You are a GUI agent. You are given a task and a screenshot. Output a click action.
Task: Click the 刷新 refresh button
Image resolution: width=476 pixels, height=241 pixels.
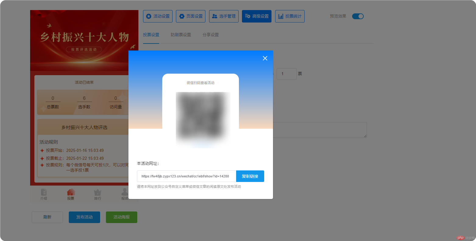point(47,217)
